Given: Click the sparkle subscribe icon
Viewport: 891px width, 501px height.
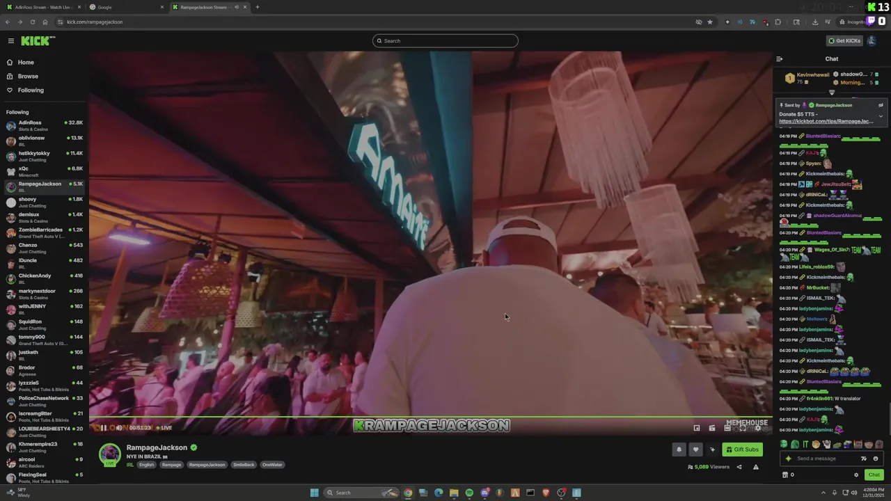Looking at the screenshot, I should point(712,450).
